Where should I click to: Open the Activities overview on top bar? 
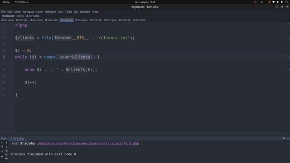[x=6, y=2]
